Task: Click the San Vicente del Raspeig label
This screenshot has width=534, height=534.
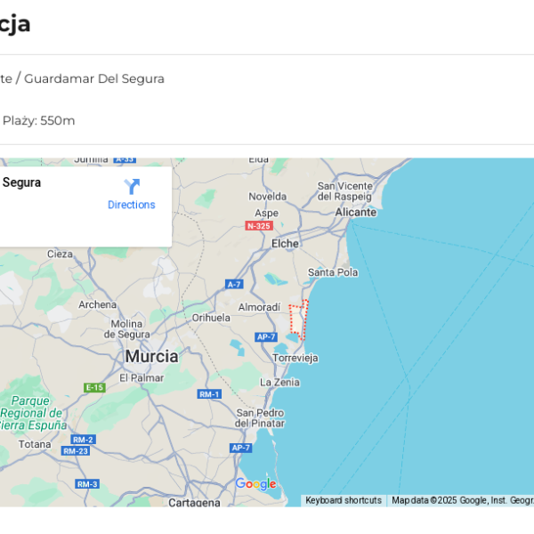Action: (x=345, y=191)
